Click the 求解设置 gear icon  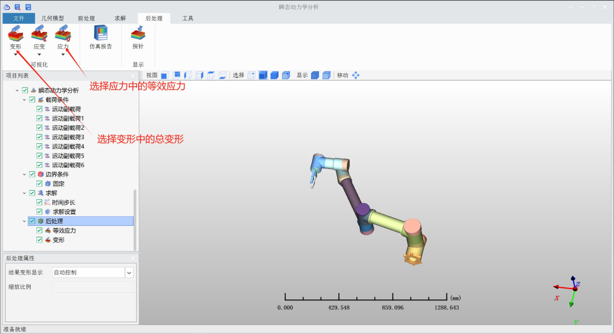pos(47,212)
